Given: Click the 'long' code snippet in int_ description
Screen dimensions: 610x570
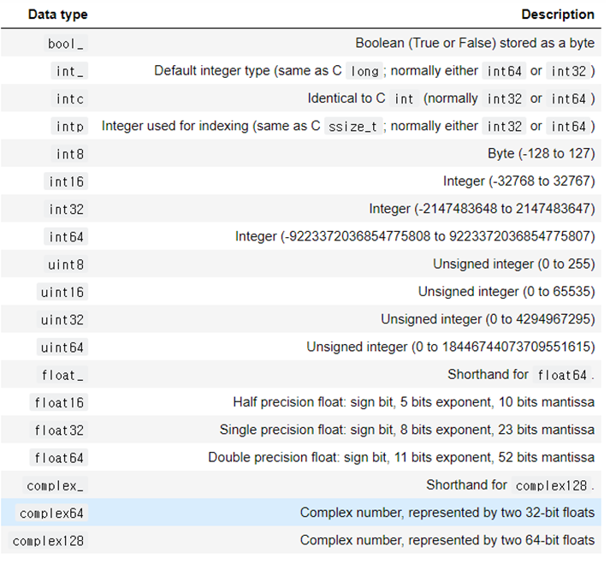Looking at the screenshot, I should pyautogui.click(x=364, y=71).
